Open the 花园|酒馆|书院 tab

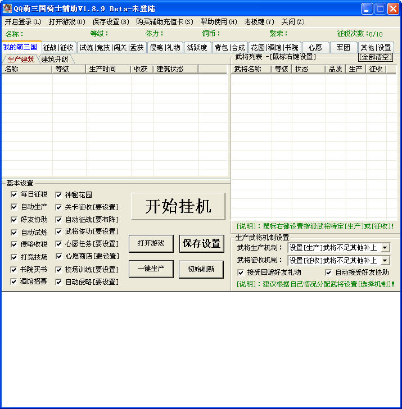point(274,48)
